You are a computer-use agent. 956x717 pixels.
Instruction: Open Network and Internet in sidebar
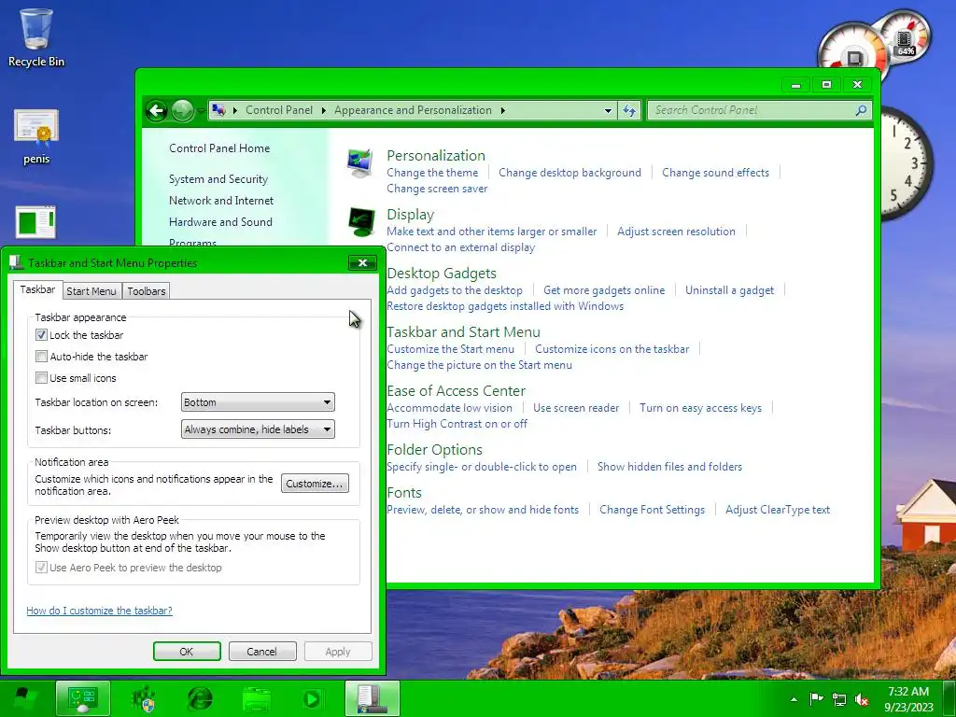[221, 201]
